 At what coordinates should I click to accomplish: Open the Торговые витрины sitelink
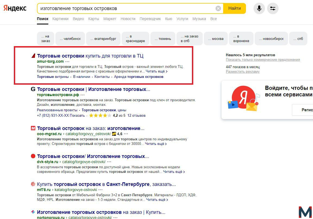53,77
